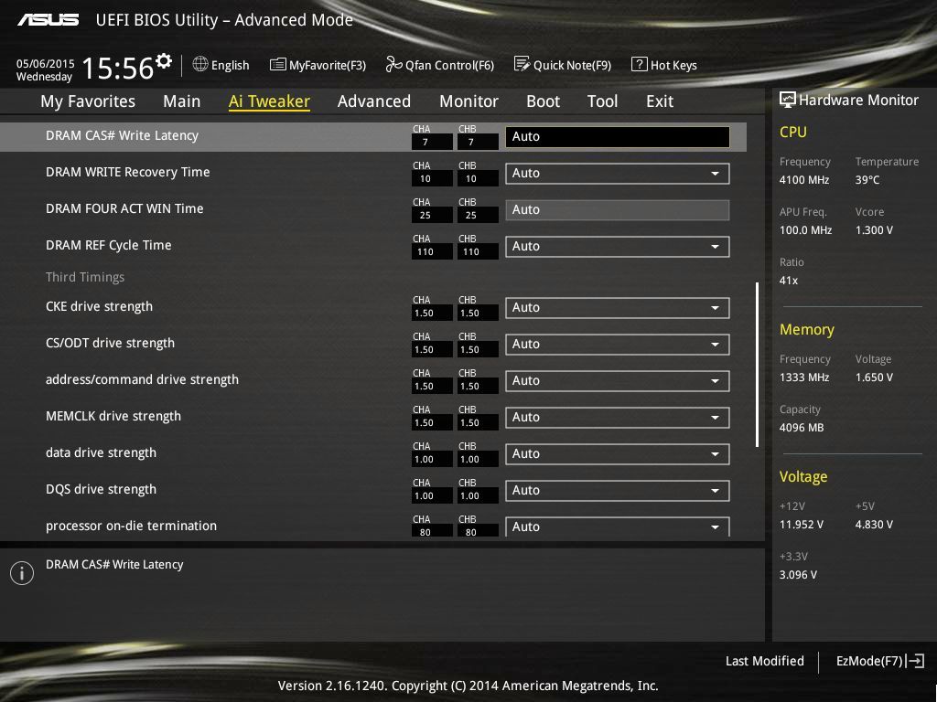Open the processor on-die termination dropdown
Viewport: 937px width, 702px height.
[618, 526]
